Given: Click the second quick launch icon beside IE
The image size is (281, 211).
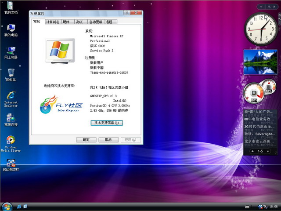Looking at the screenshot, I should (25, 207).
